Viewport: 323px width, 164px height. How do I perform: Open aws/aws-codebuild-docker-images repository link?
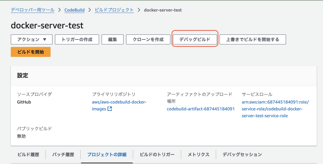119,106
